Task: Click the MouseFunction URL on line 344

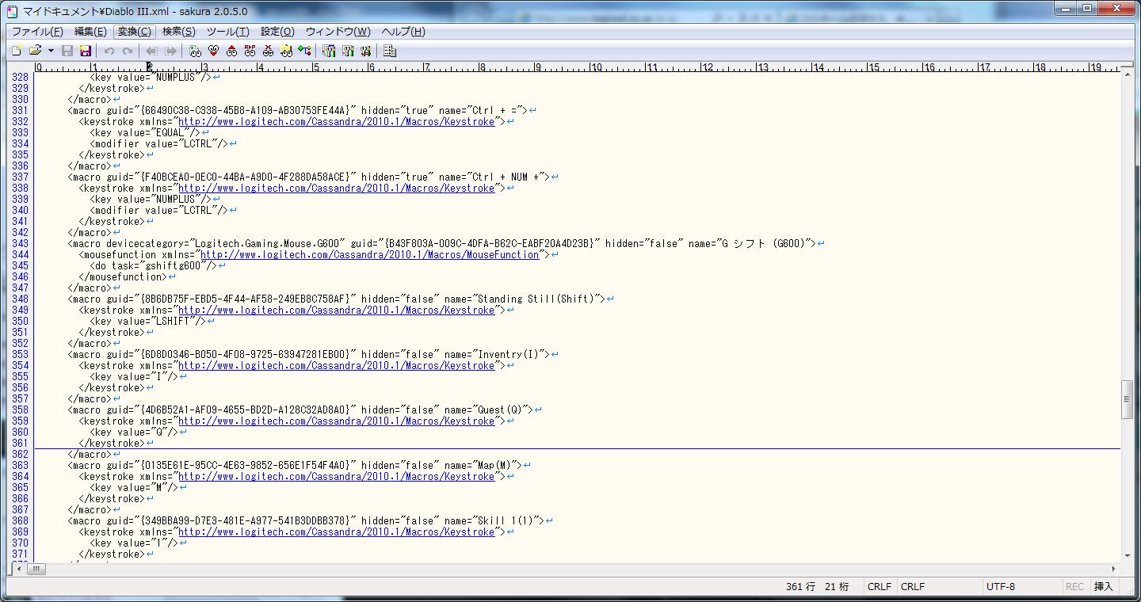Action: tap(369, 255)
